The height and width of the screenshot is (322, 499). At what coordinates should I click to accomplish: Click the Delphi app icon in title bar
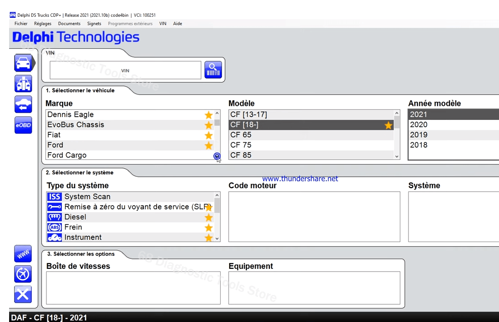pos(13,15)
